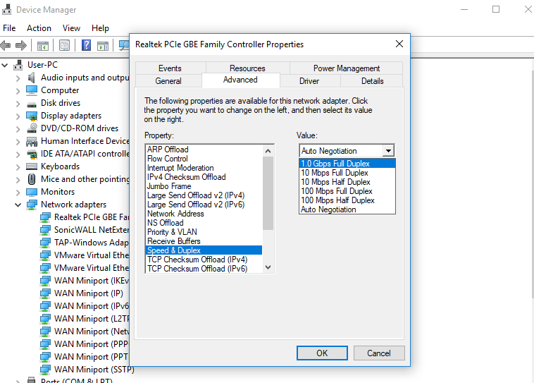Click the Display adapters icon
Image resolution: width=534 pixels, height=383 pixels.
pyautogui.click(x=32, y=116)
